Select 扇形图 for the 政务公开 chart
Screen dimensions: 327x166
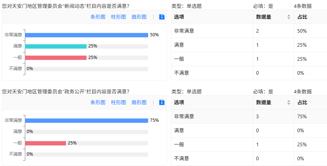[x=139, y=102]
